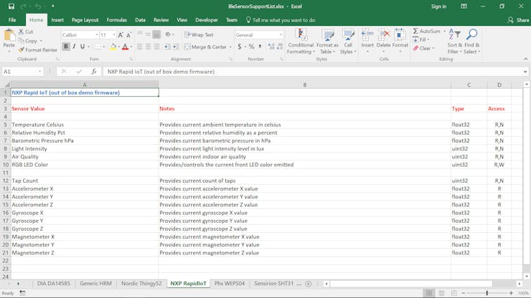Expand the Merge & Center dropdown arrow
The height and width of the screenshot is (298, 531).
click(x=230, y=47)
